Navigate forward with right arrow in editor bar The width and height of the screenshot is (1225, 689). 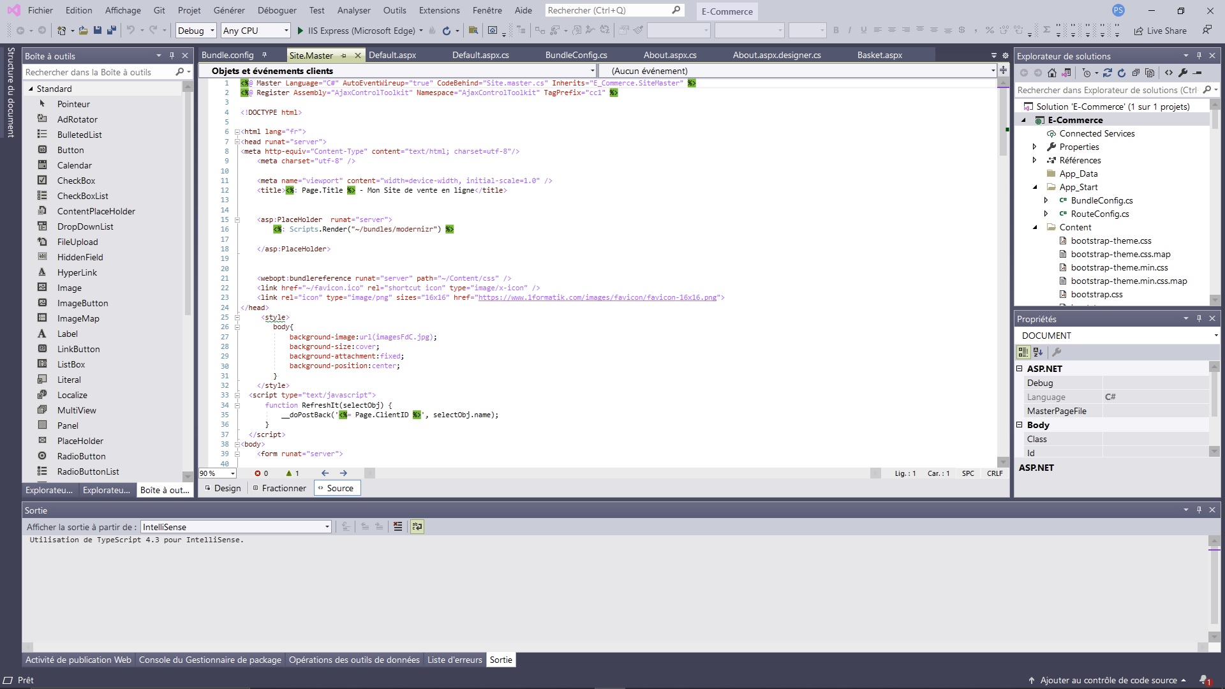pyautogui.click(x=343, y=473)
